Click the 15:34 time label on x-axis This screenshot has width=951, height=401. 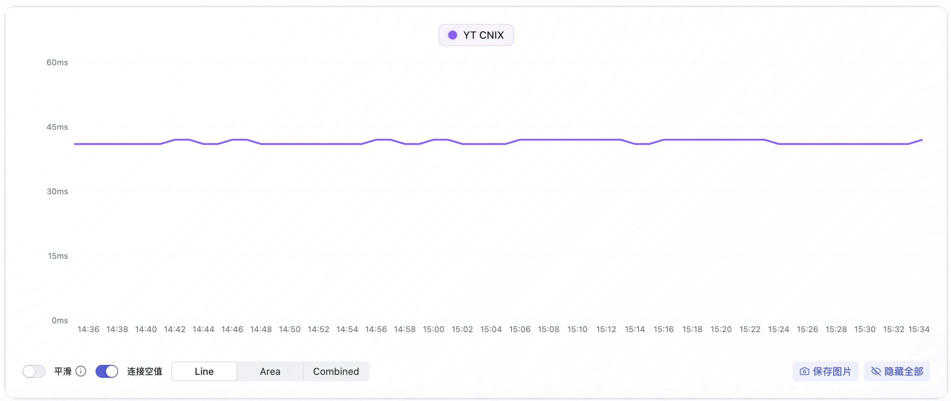(x=919, y=329)
